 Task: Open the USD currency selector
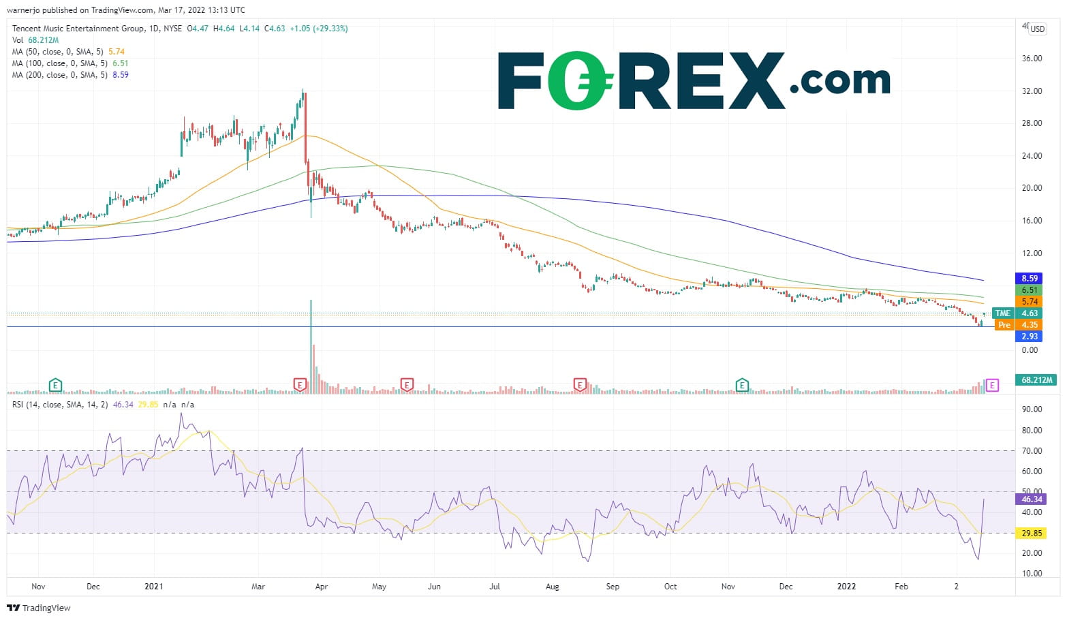pyautogui.click(x=1037, y=29)
